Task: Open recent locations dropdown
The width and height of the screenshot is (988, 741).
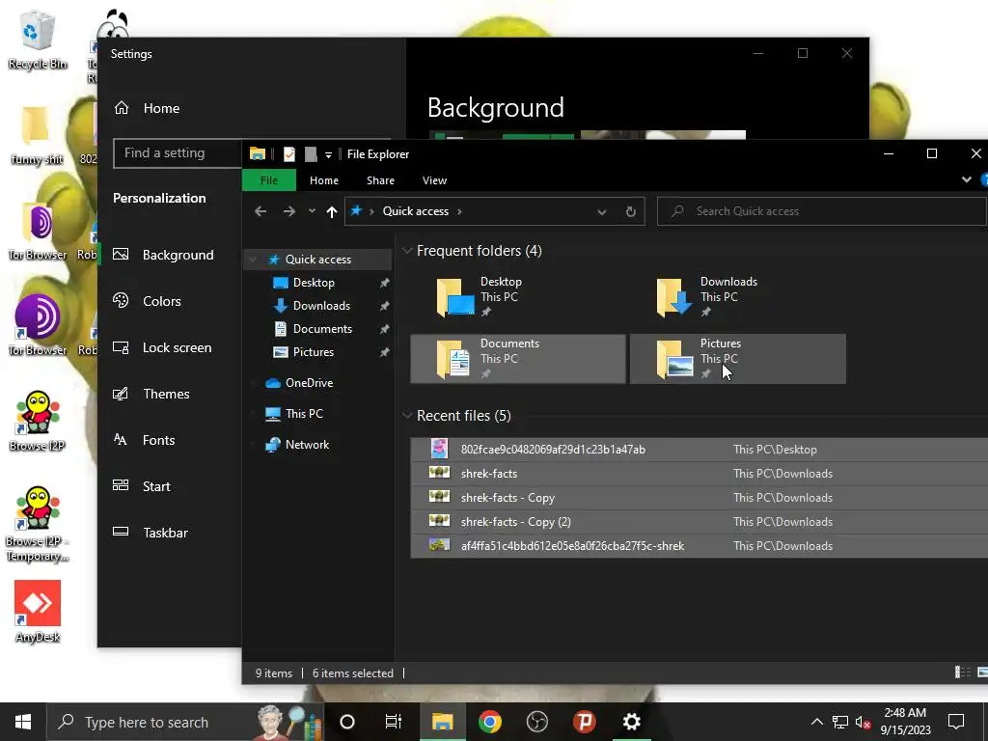Action: [x=312, y=211]
